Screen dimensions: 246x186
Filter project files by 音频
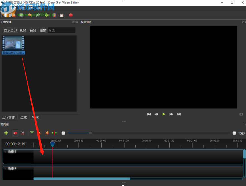point(33,30)
